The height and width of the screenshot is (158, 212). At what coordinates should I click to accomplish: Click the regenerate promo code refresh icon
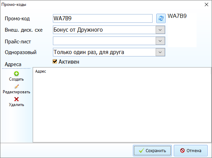(x=161, y=18)
